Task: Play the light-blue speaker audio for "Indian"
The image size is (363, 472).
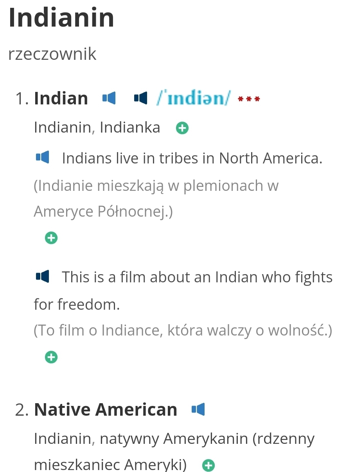Action: tap(109, 98)
